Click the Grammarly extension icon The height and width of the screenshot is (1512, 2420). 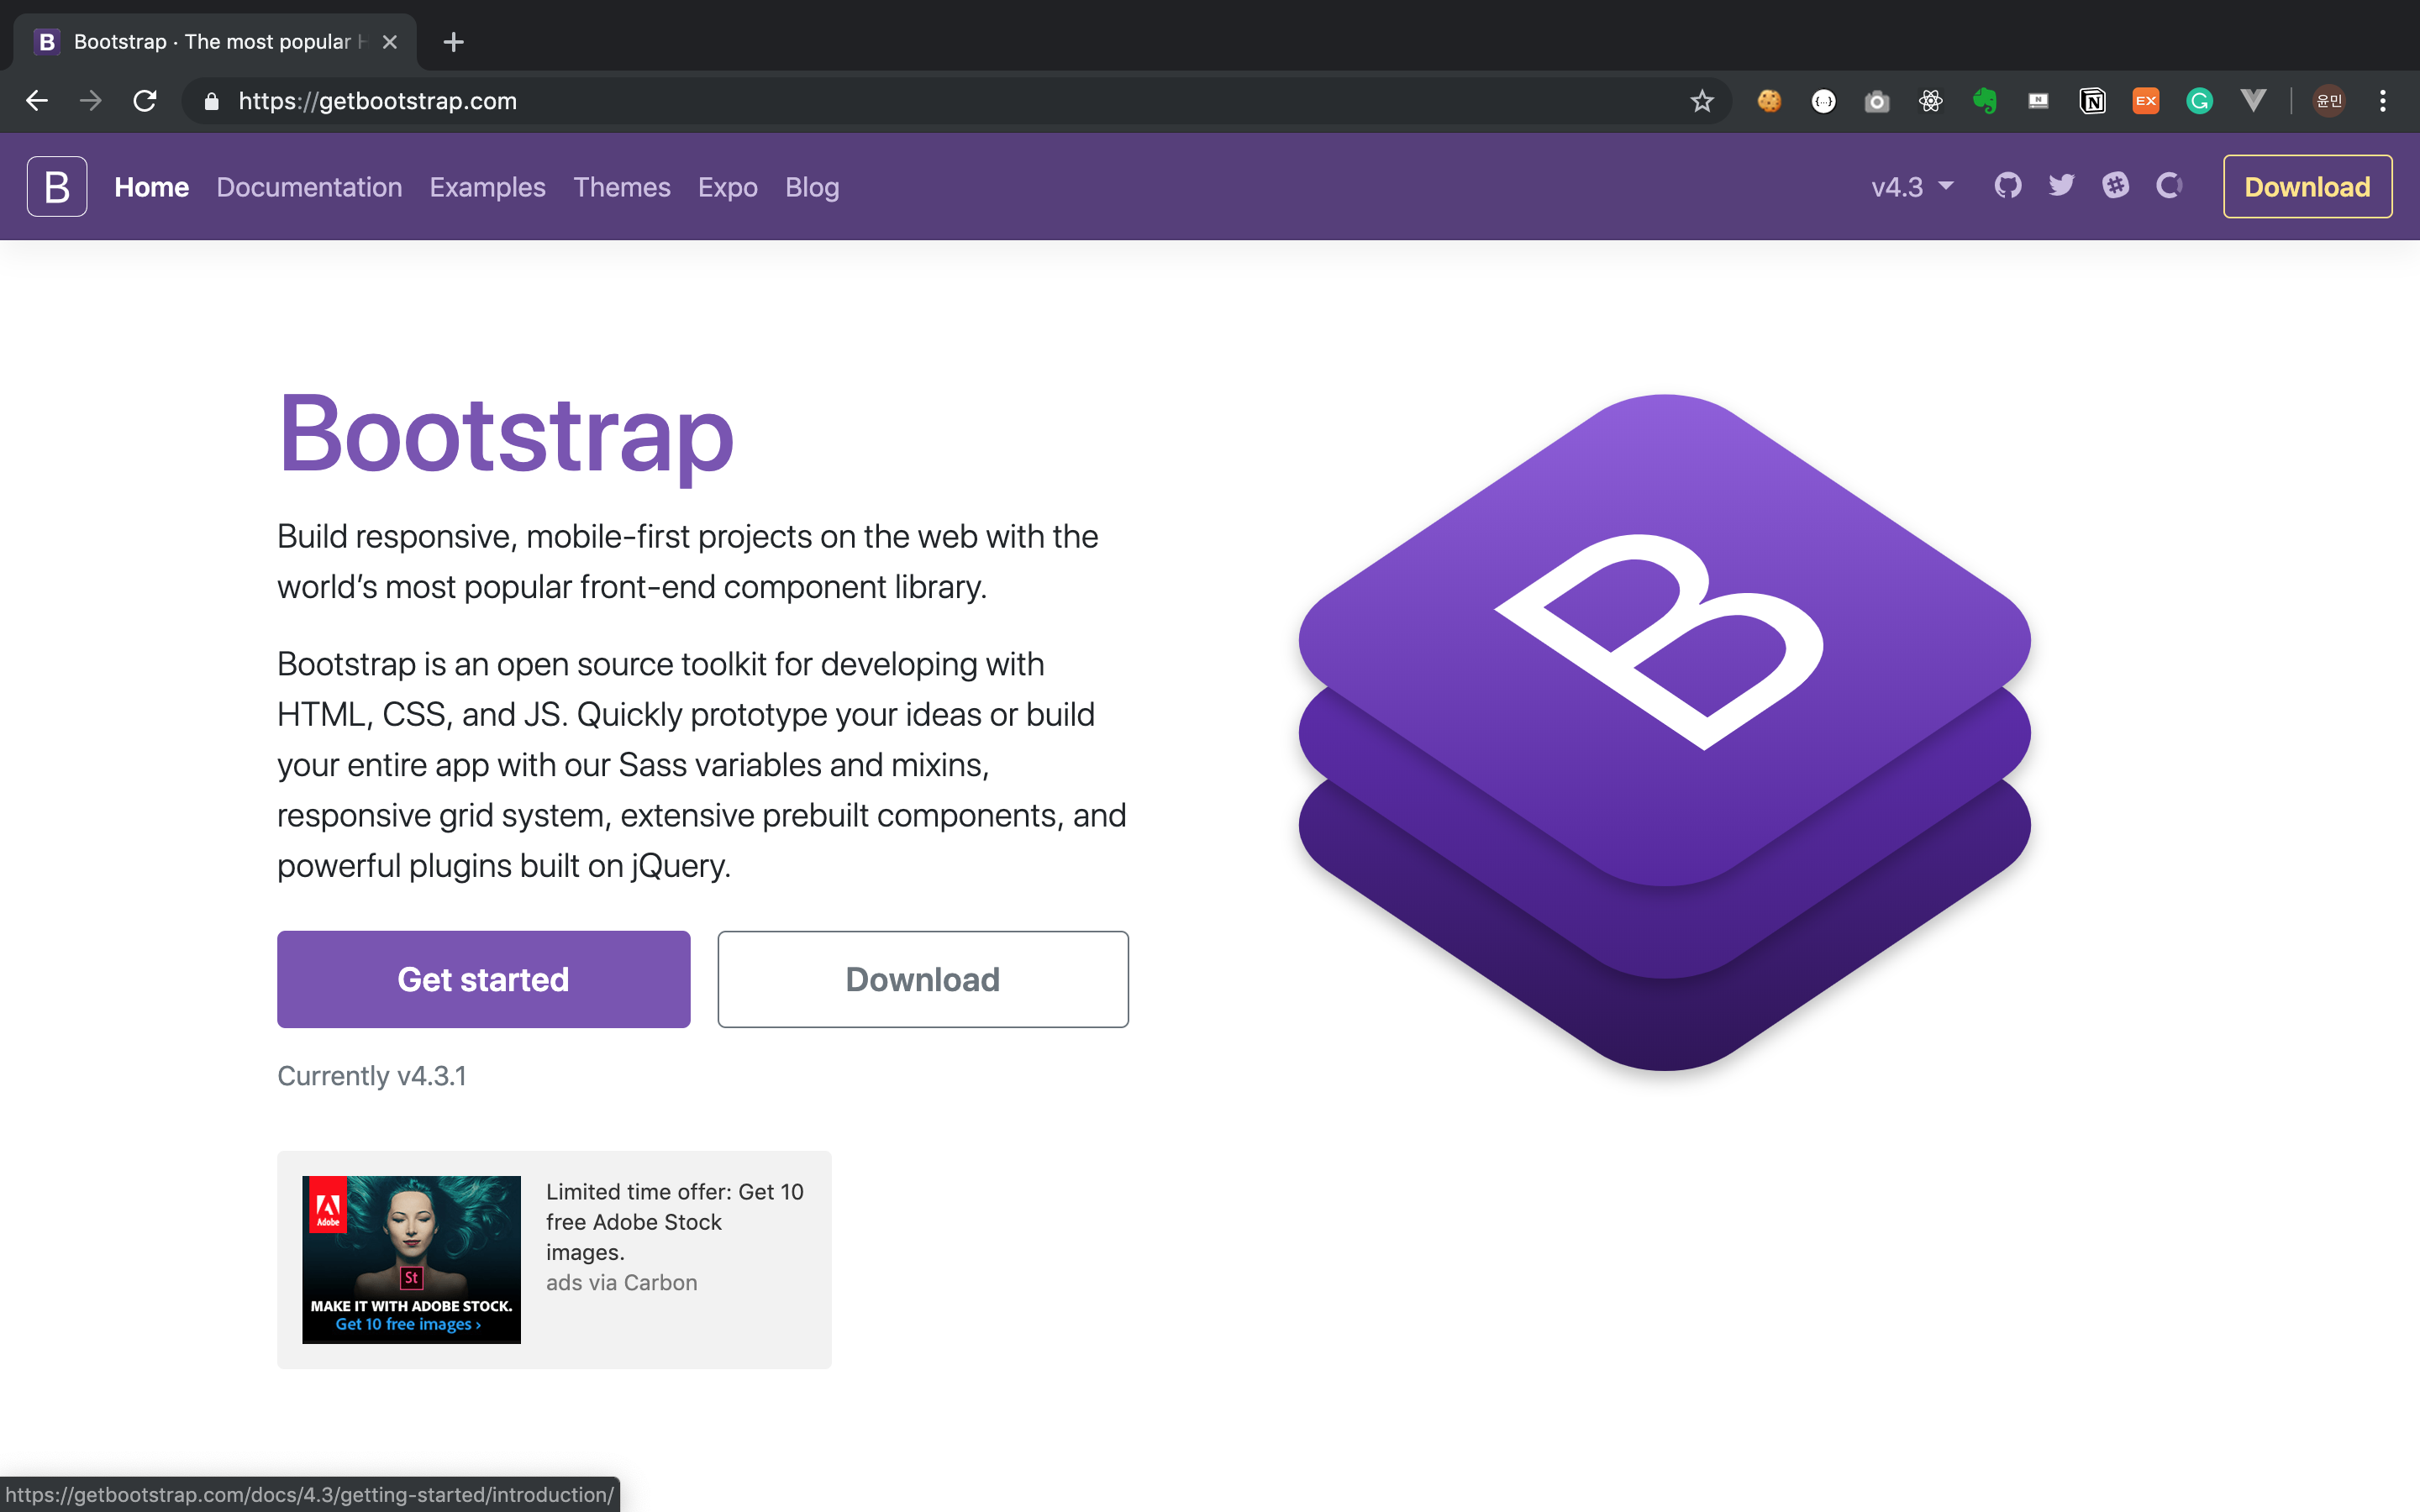coord(2199,101)
